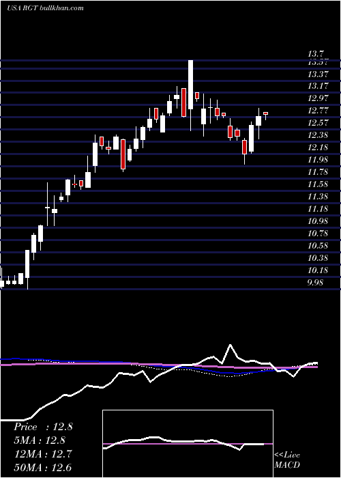Click the 9.98 price axis label
The image size is (341, 478).
coord(315,283)
